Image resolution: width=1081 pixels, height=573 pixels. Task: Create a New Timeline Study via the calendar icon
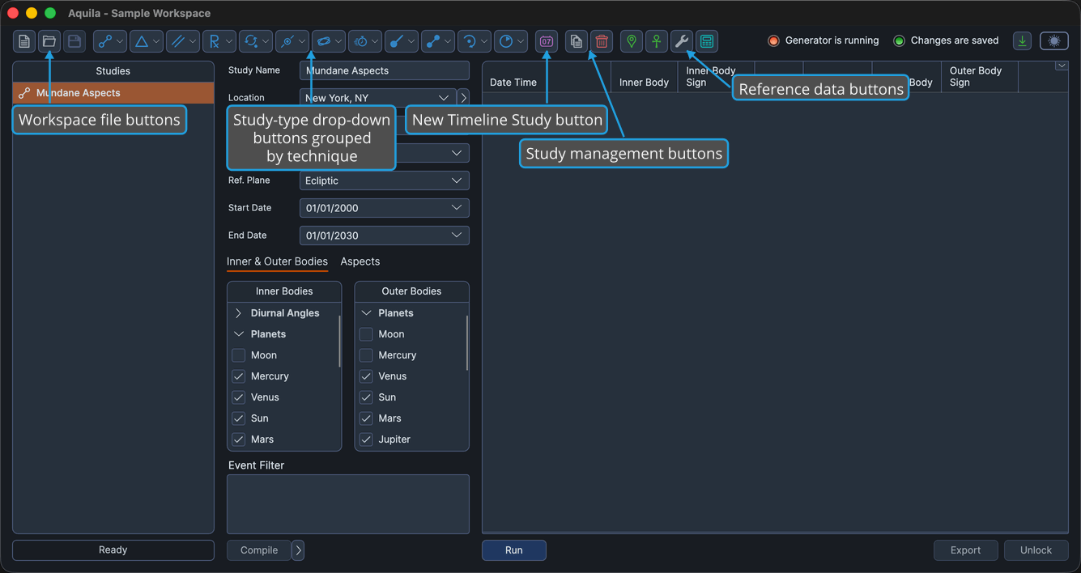pyautogui.click(x=547, y=41)
